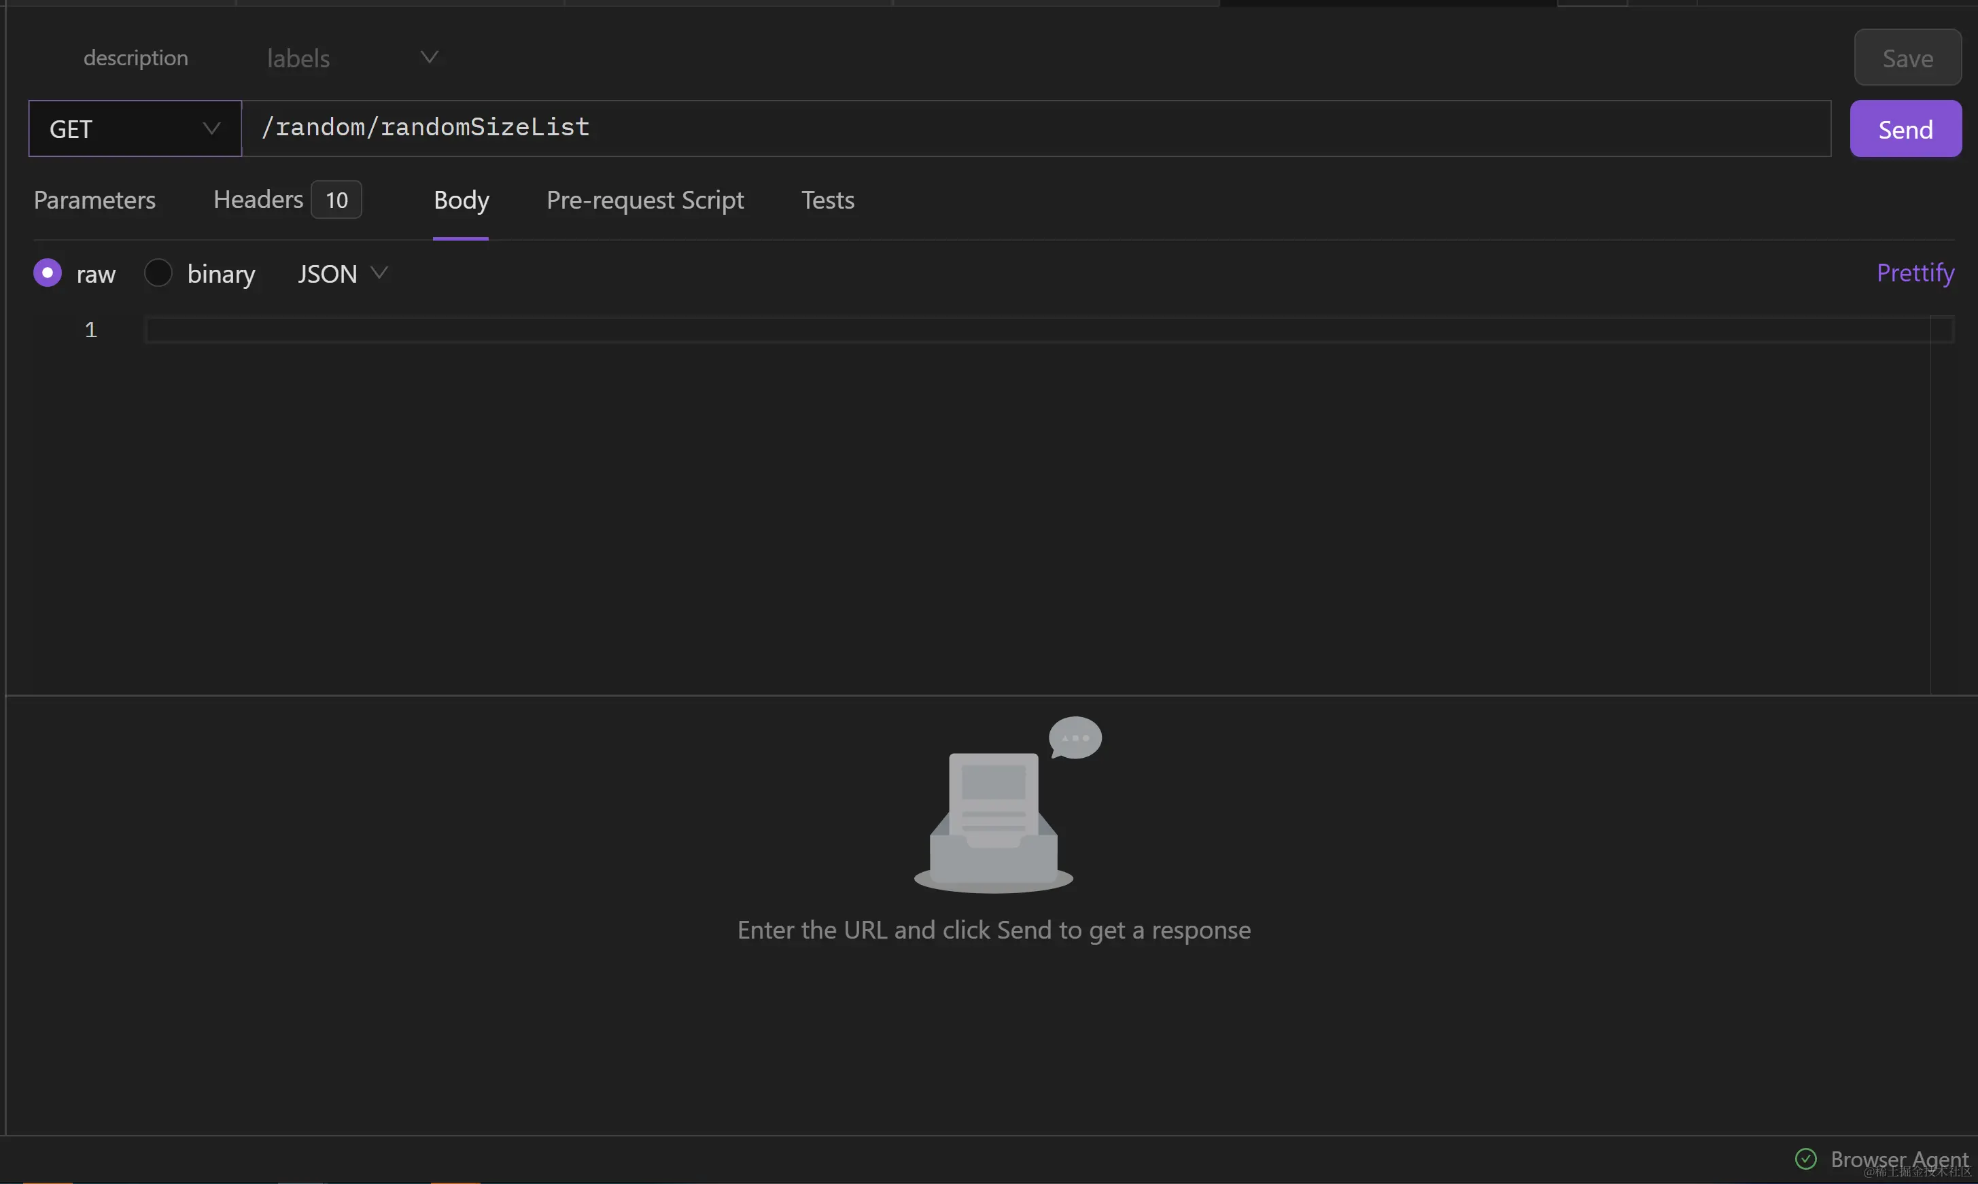Click the Headers count badge showing 10
Screen dimensions: 1978x1184
[336, 199]
